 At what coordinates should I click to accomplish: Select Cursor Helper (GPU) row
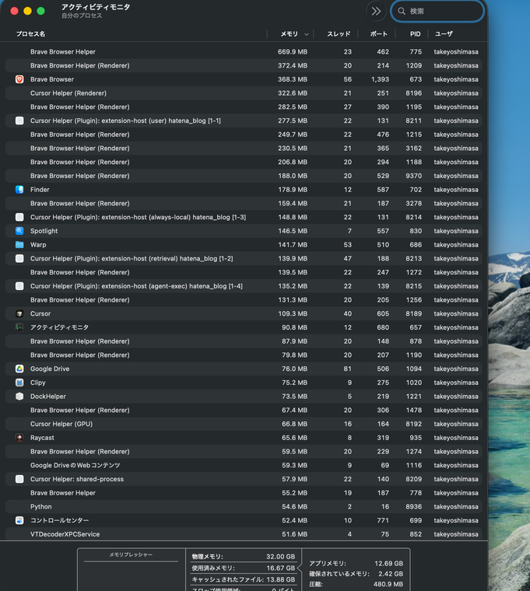(x=244, y=424)
